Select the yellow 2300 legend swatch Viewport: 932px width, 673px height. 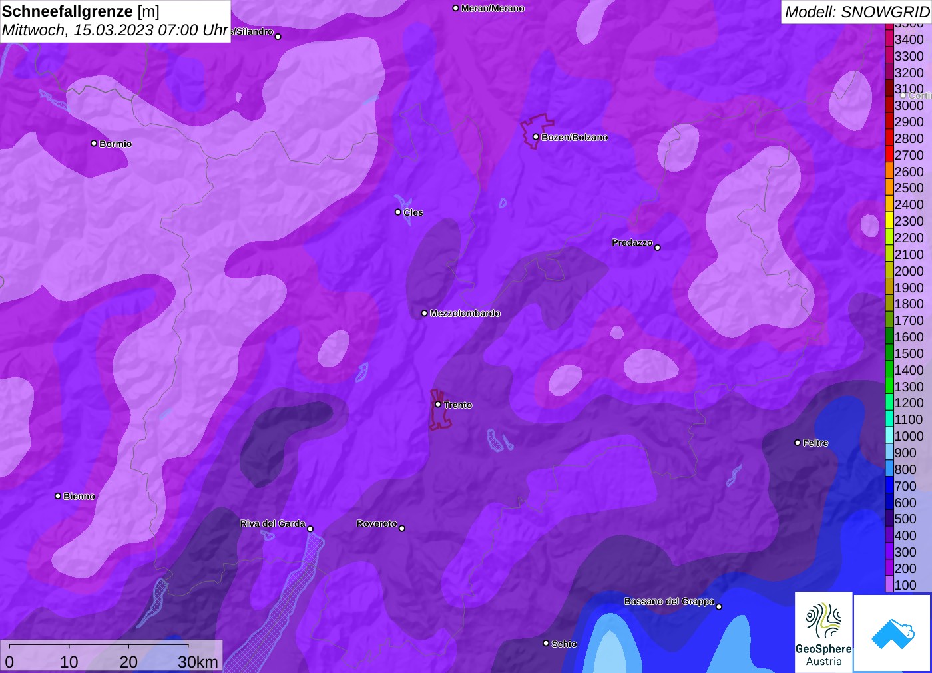889,221
